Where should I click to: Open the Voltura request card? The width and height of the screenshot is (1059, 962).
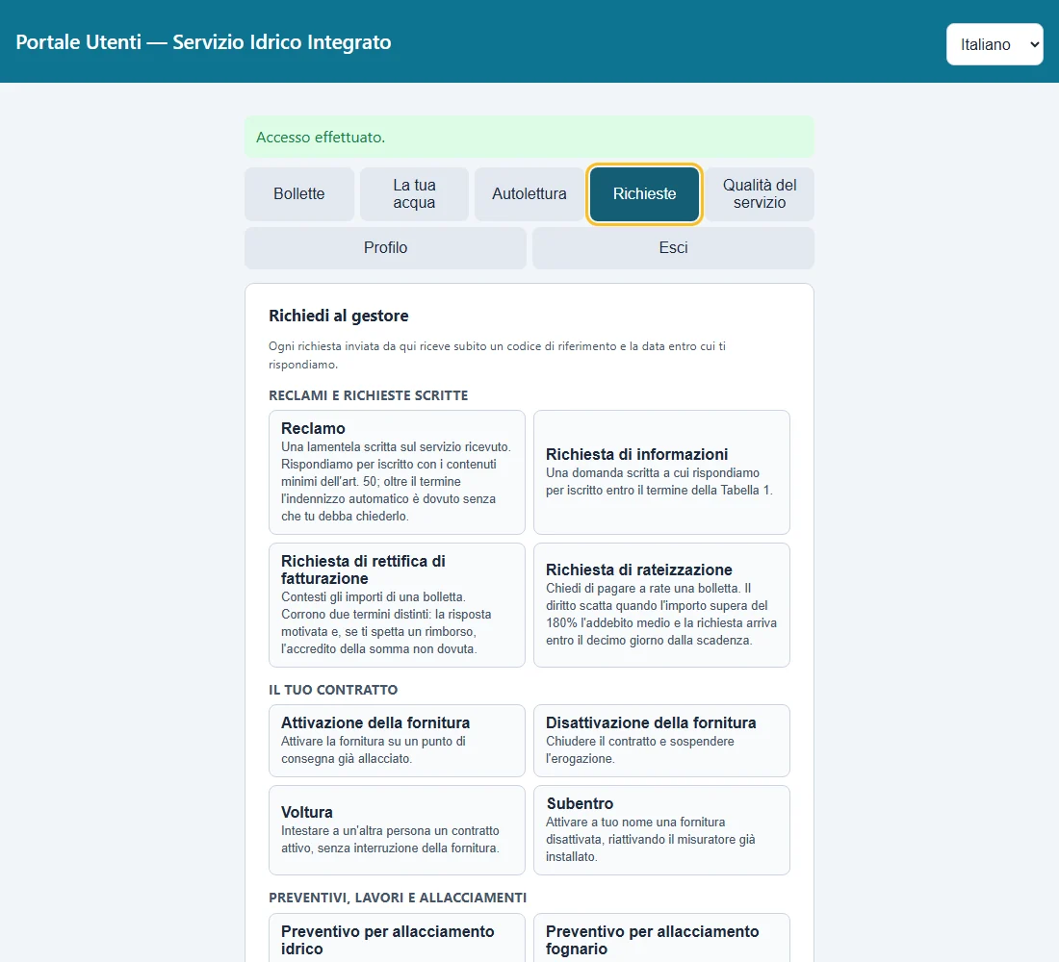[397, 829]
